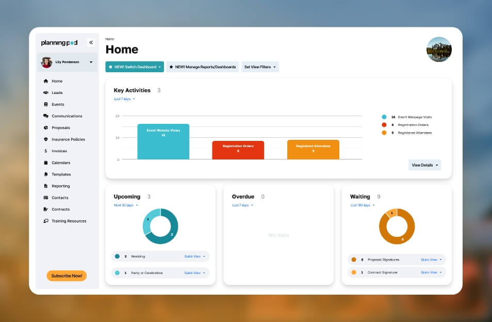Screen dimensions: 492x322
Task: Click the Registration Orders red bar
Action: tap(238, 150)
